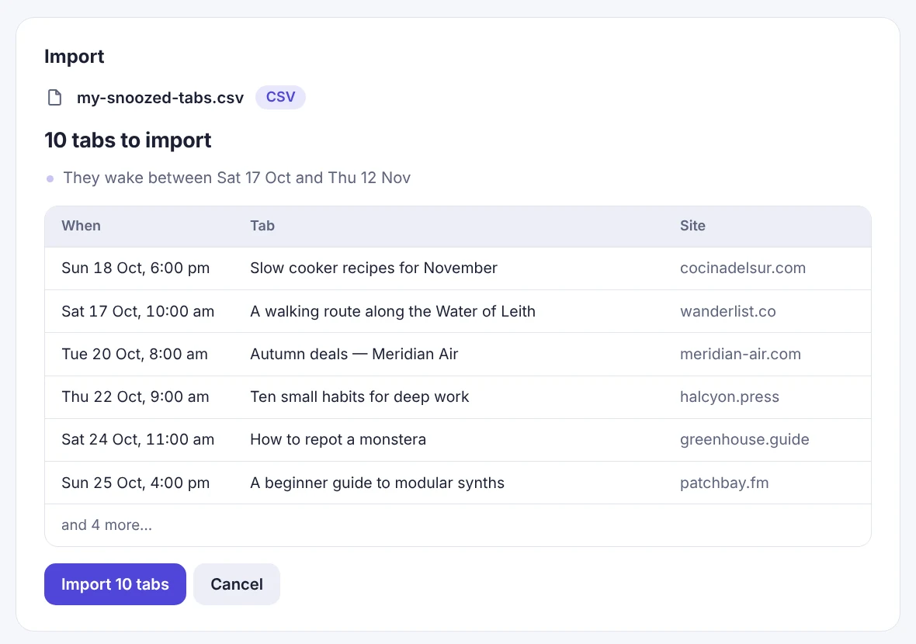Click the cocinadelsur.com site cell
916x644 pixels.
(x=742, y=268)
